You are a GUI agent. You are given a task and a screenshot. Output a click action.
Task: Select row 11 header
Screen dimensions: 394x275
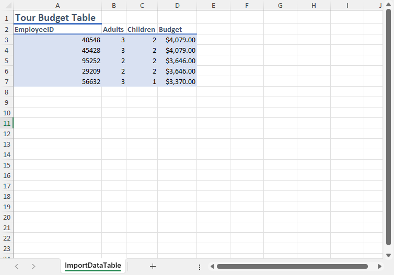6,123
